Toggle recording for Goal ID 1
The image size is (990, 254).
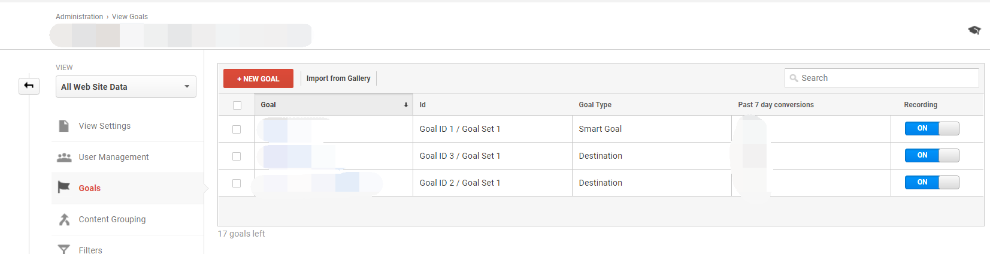tap(932, 128)
